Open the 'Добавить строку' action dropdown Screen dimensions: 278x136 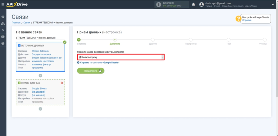click(121, 57)
